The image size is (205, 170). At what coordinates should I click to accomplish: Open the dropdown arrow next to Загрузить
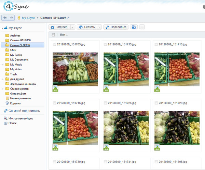point(73,27)
